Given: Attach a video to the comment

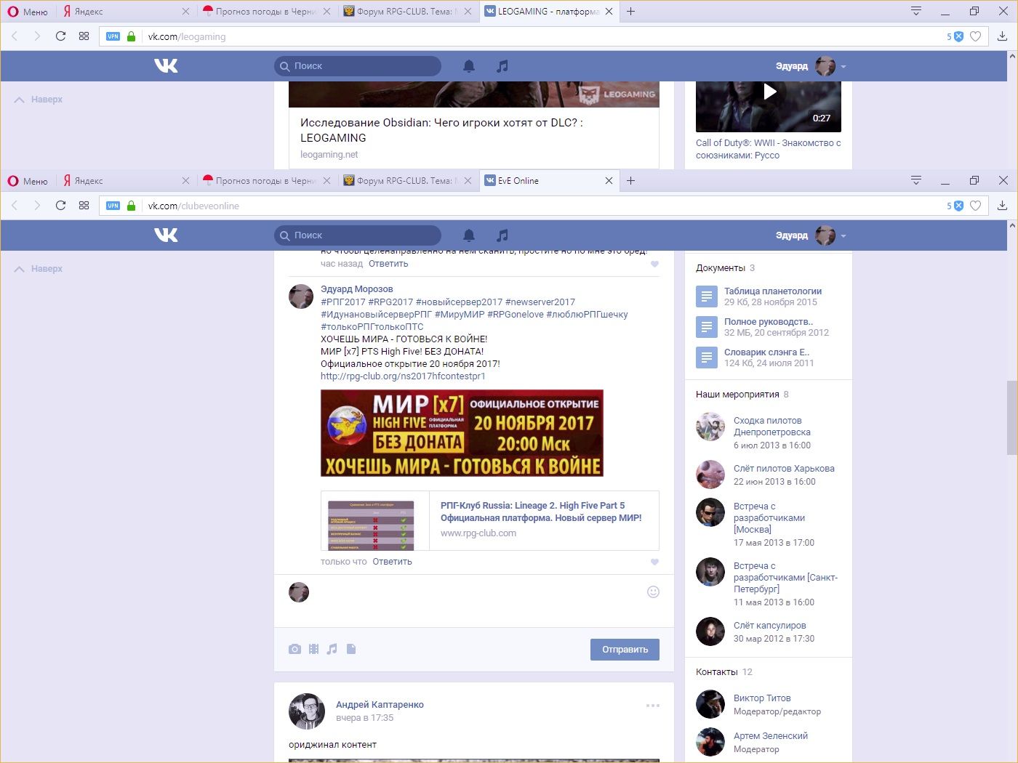Looking at the screenshot, I should pyautogui.click(x=313, y=649).
